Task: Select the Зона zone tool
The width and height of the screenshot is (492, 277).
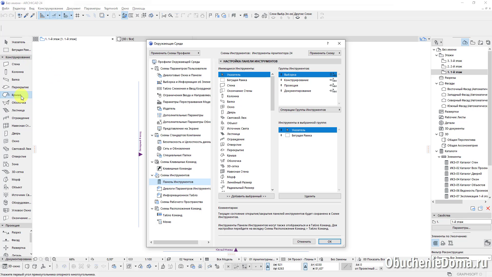Action: (15, 164)
